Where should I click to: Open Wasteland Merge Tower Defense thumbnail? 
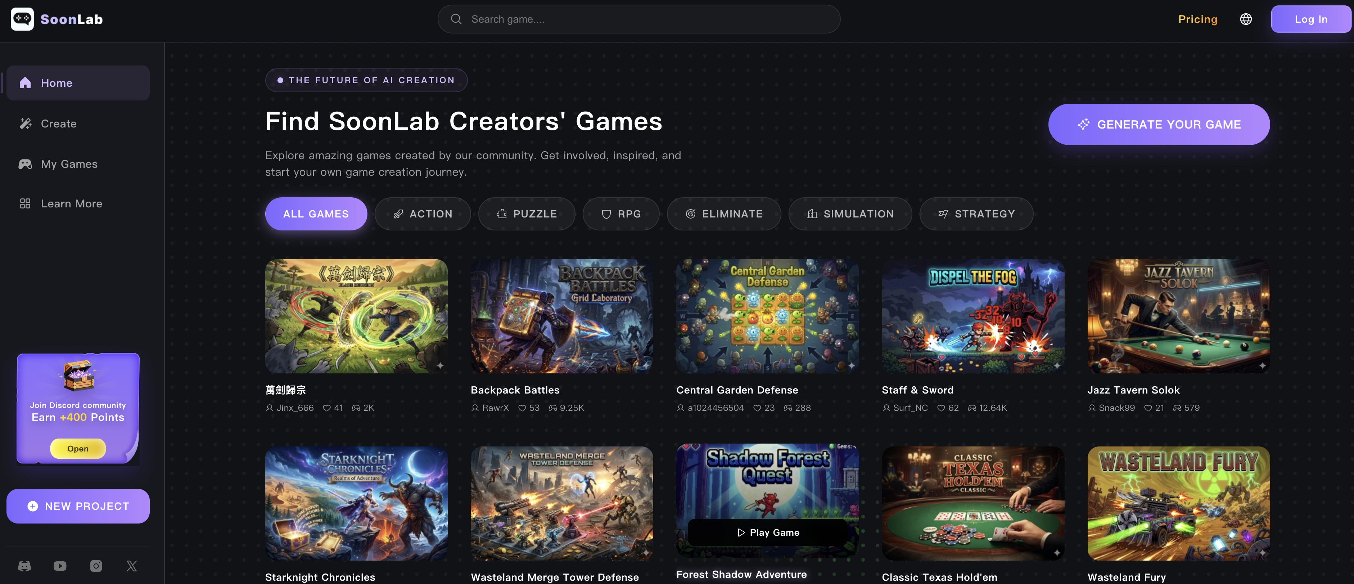[x=562, y=504]
